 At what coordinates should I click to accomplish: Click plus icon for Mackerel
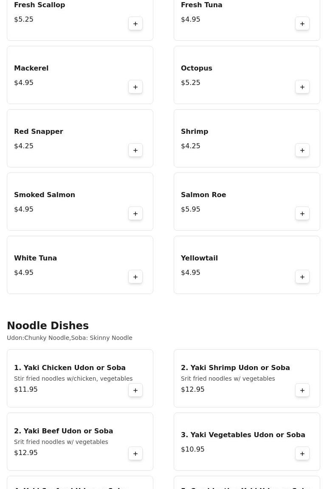(x=135, y=87)
